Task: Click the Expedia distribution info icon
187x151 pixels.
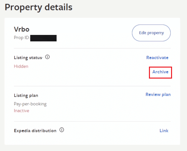Action: [62, 130]
